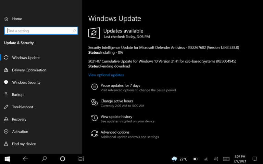
Task: Click the pause circle icon
Action: pyautogui.click(x=95, y=87)
